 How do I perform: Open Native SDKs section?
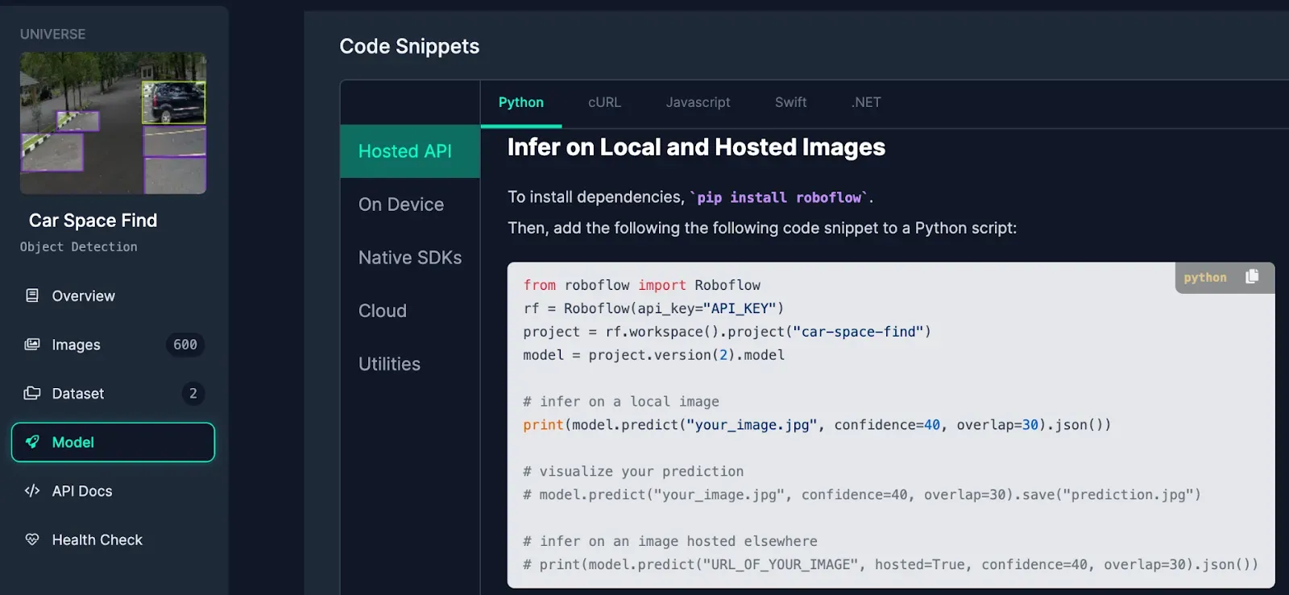click(410, 258)
